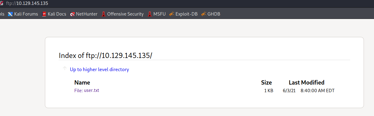Click the MSFU bookmark icon

pyautogui.click(x=150, y=14)
